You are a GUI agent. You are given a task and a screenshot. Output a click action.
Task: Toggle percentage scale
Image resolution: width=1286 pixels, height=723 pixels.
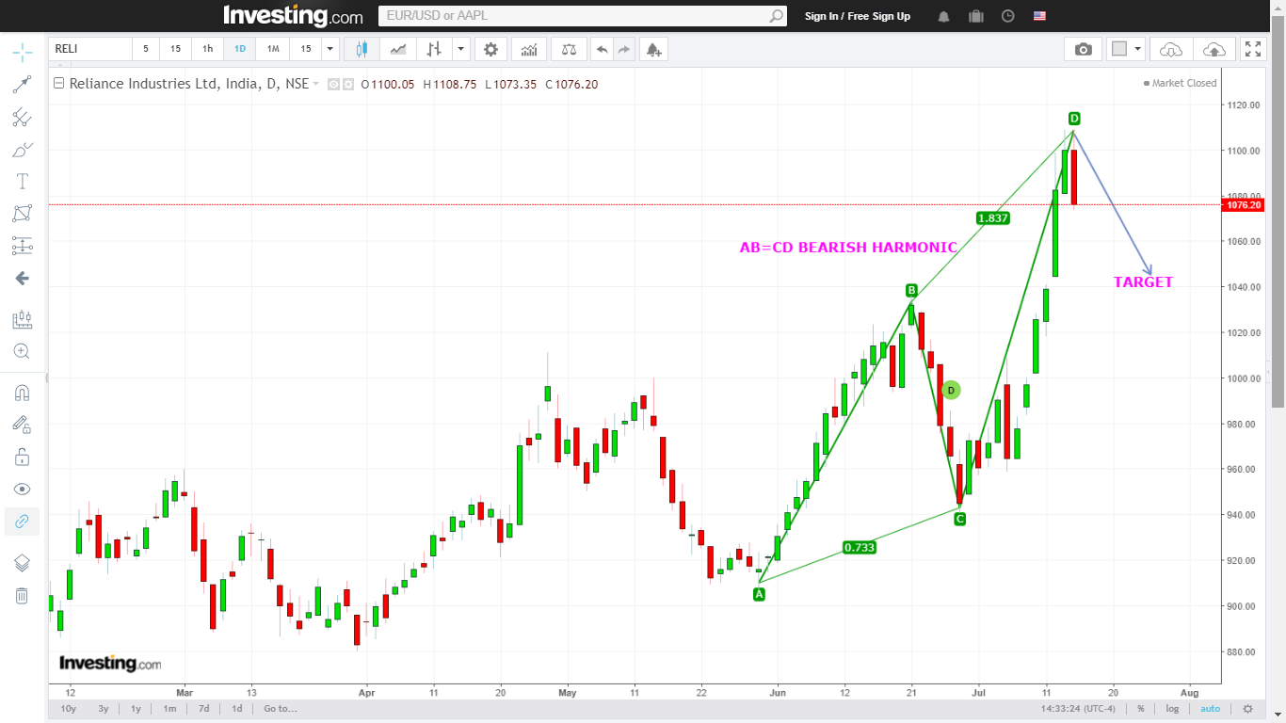click(x=1140, y=709)
